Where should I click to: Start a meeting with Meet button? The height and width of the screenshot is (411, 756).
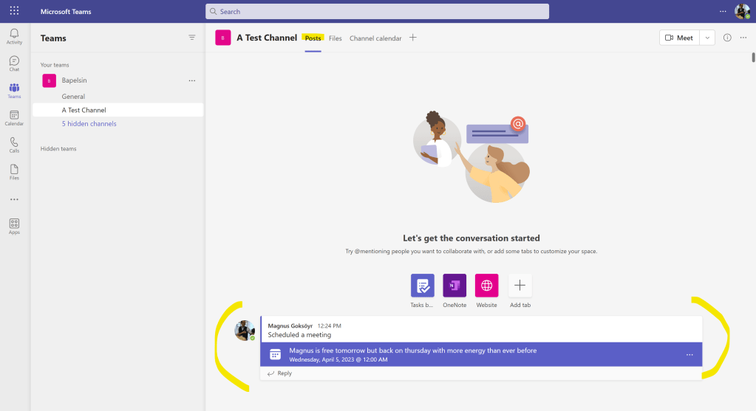click(679, 38)
